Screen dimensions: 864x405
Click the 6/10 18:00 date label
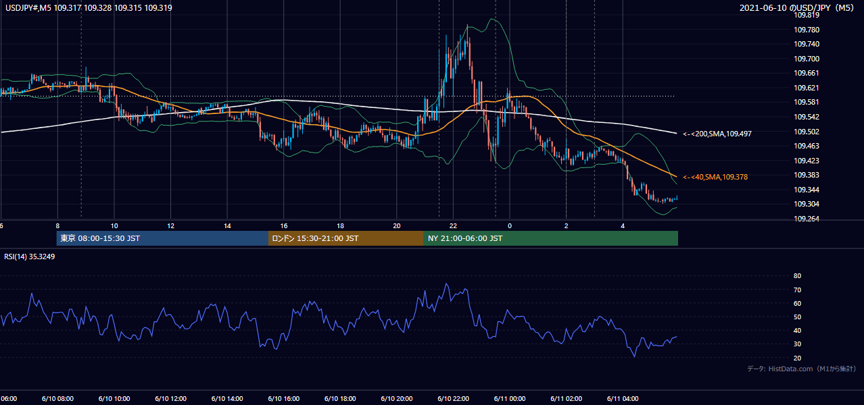tap(340, 398)
